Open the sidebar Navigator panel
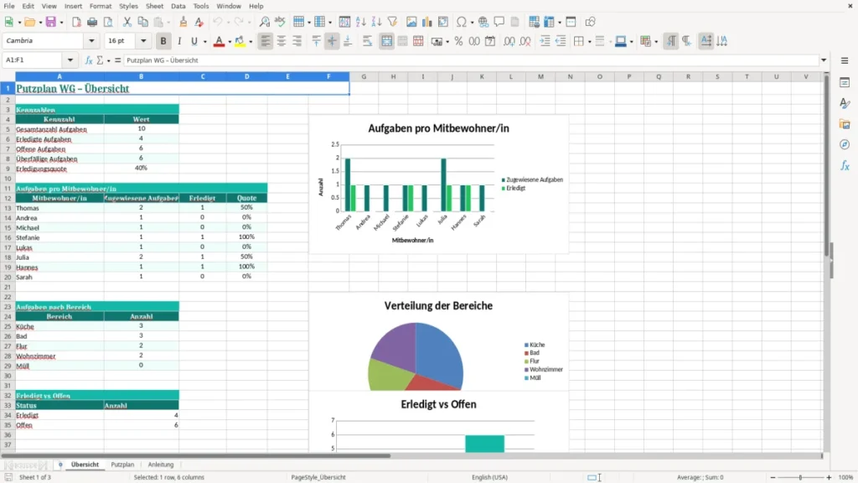Viewport: 858px width, 483px height. (845, 144)
